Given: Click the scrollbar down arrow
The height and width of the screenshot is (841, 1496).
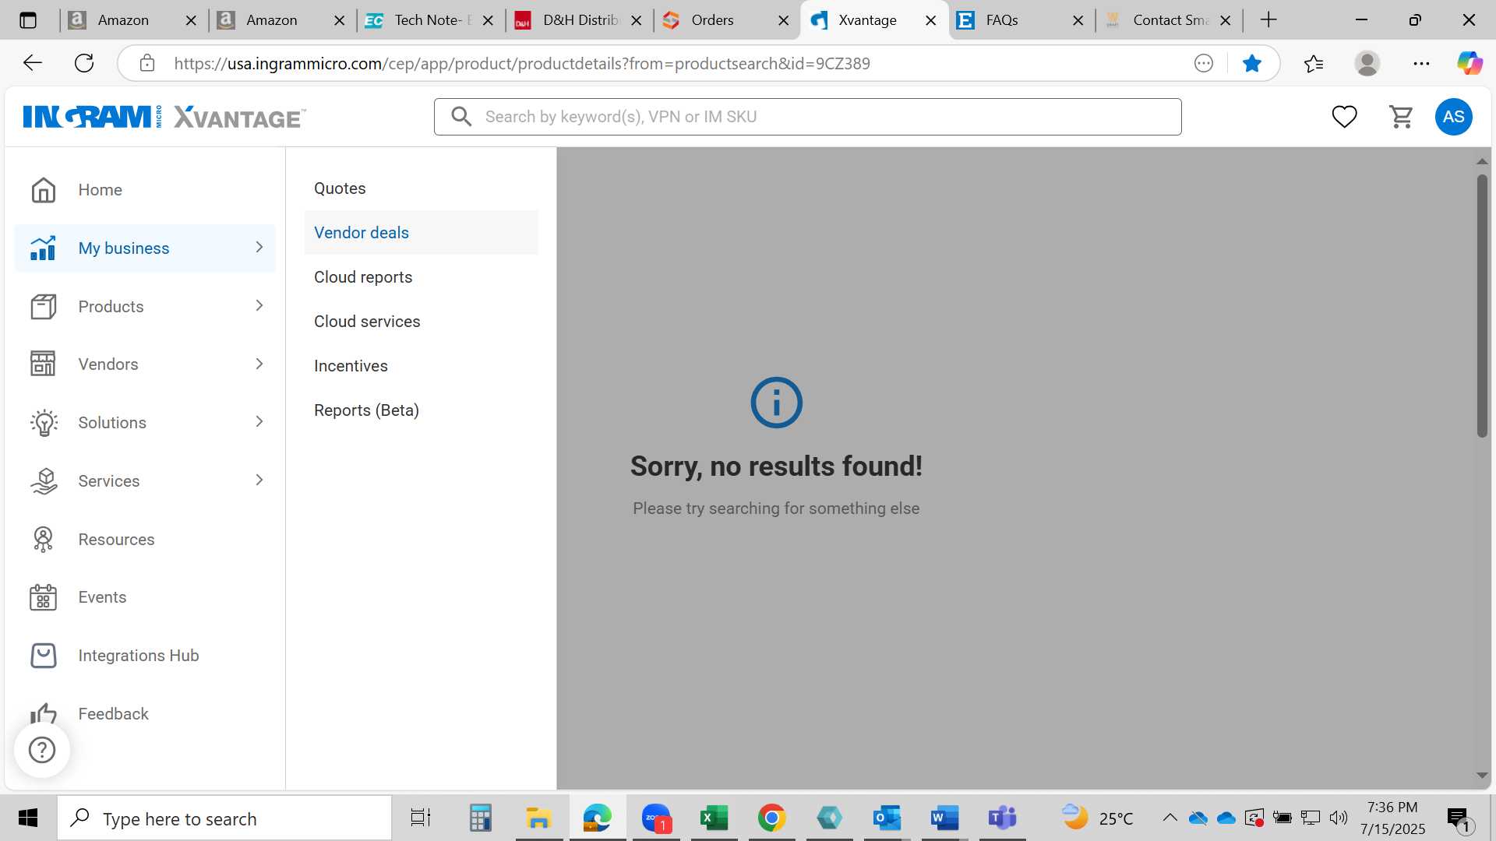Looking at the screenshot, I should coord(1482,776).
